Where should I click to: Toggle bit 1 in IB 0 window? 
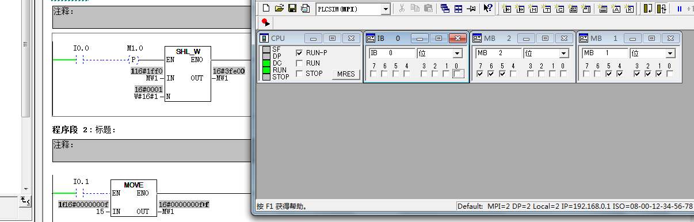[x=447, y=74]
